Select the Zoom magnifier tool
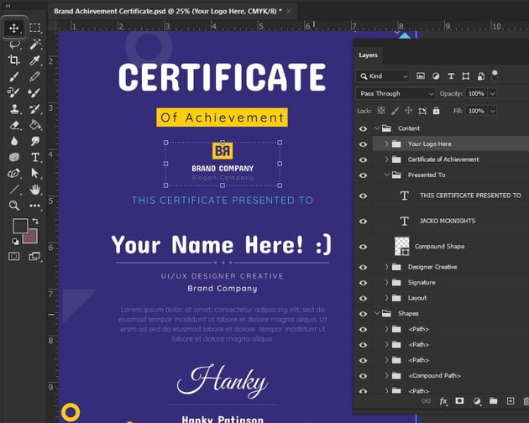The height and width of the screenshot is (423, 529). (14, 206)
